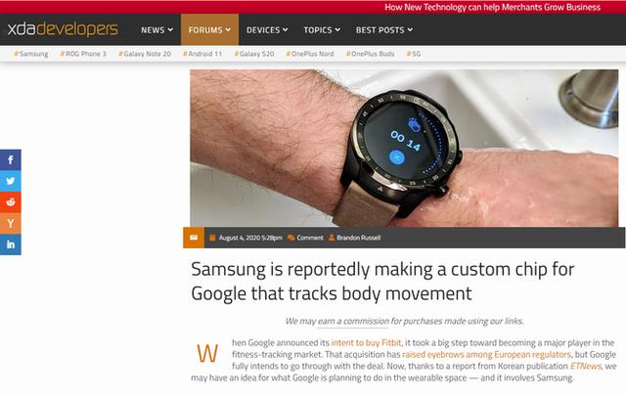Share article on Reddit

tap(11, 202)
